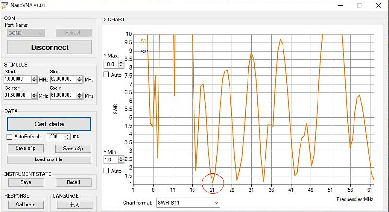This screenshot has height=212, width=389.
Task: Click the Y Max value spinner
Action: 121,64
